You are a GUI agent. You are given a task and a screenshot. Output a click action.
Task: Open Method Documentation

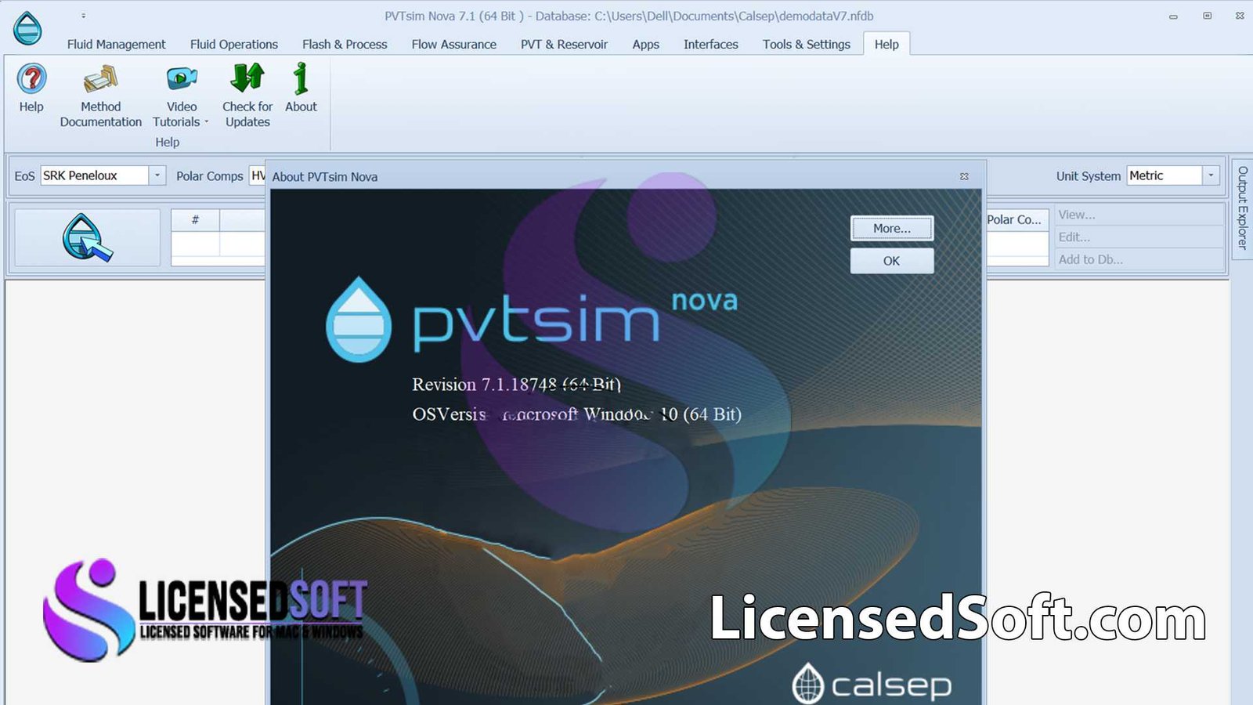click(x=100, y=96)
